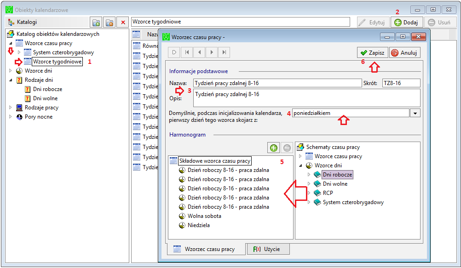Click the Wzorce tygodniowe path field
The image size is (461, 268).
click(241, 22)
